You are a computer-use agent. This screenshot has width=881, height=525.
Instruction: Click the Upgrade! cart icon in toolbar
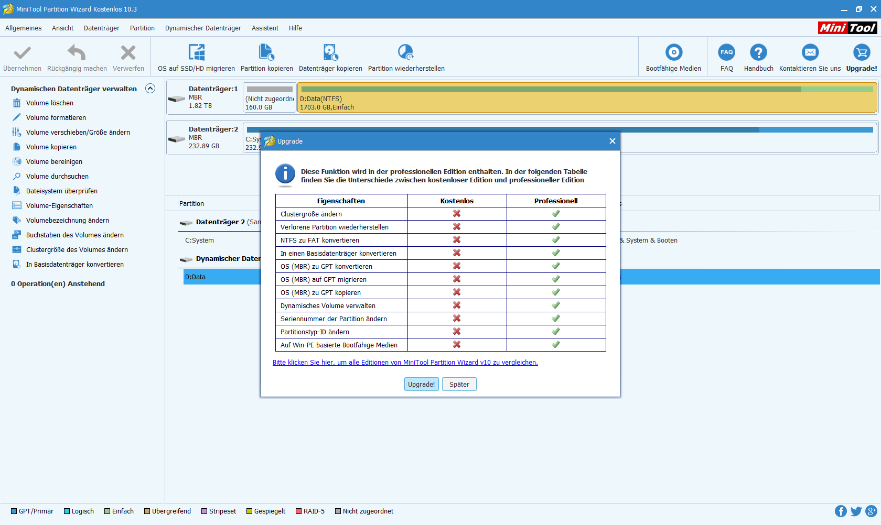pos(862,52)
